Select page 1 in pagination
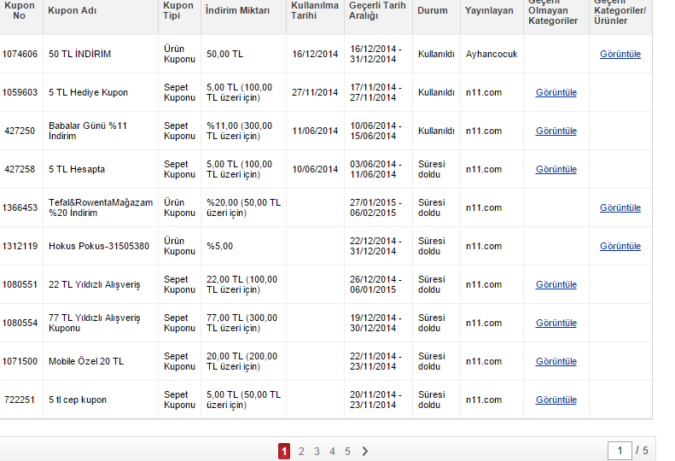Image resolution: width=675 pixels, height=461 pixels. coord(284,452)
